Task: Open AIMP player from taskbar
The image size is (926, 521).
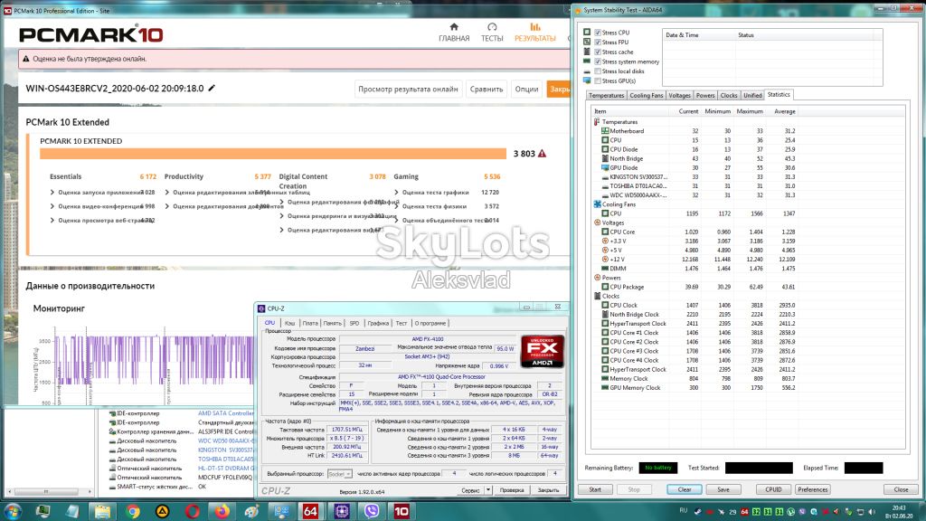Action: [x=163, y=512]
